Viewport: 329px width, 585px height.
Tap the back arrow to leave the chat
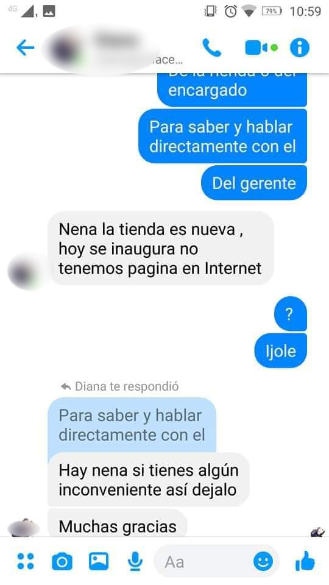26,48
